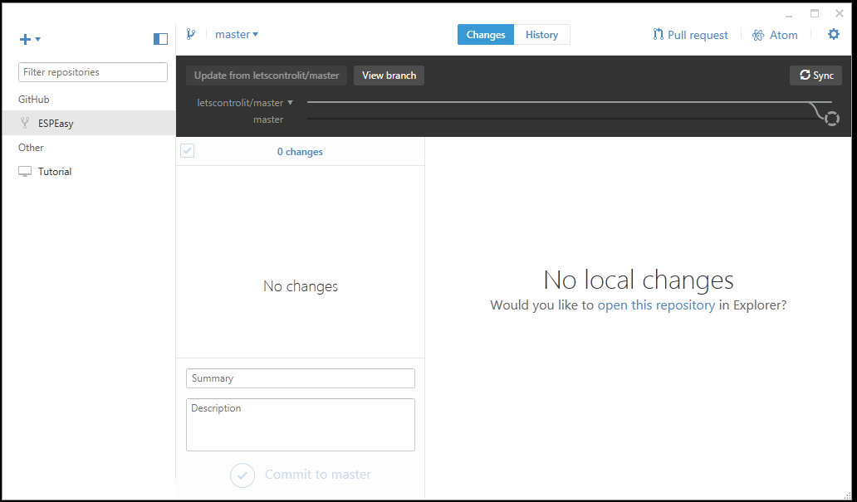The image size is (857, 502).
Task: Sync the repository
Action: 816,76
